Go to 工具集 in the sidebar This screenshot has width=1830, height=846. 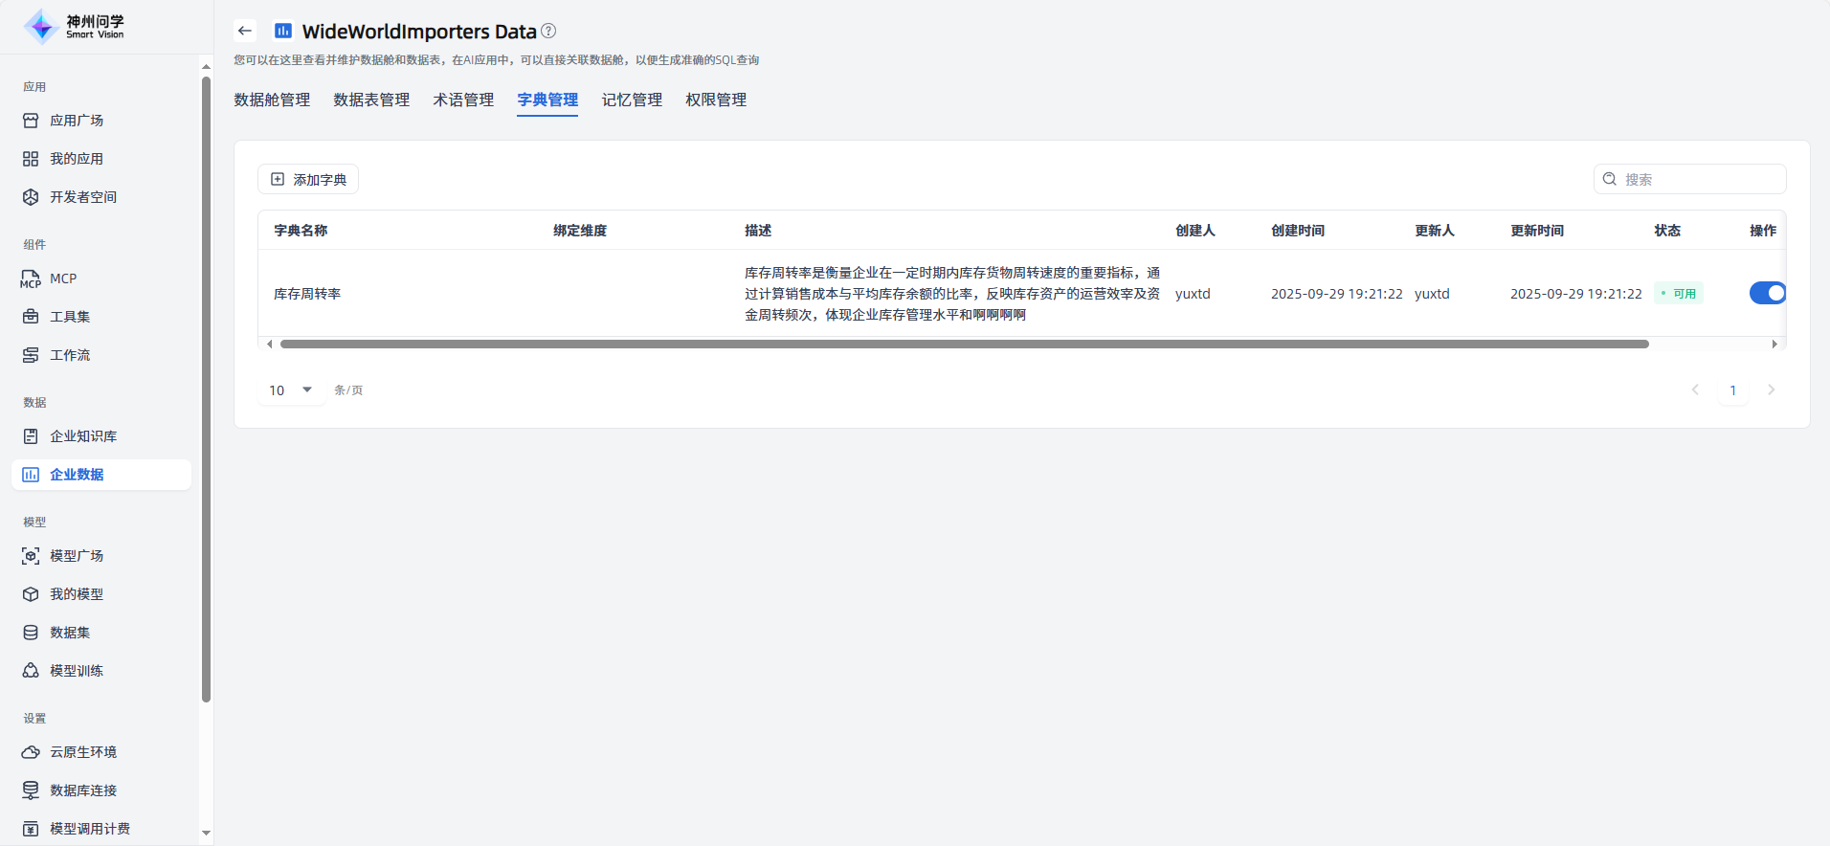[x=70, y=317]
